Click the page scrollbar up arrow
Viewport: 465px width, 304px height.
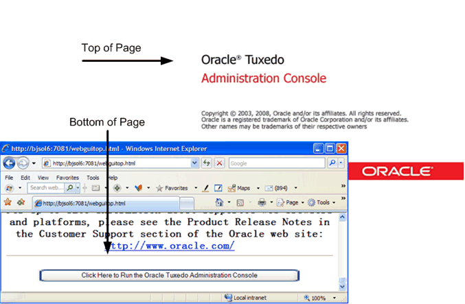[x=342, y=217]
